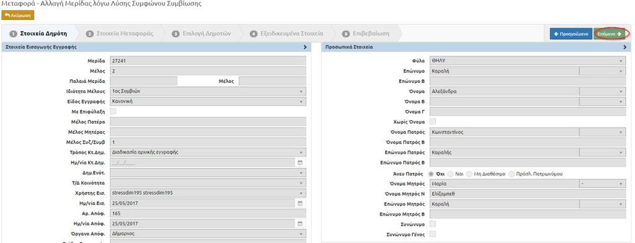Open the Επιλογή Δημοτών step tab
The height and width of the screenshot is (243, 635).
pyautogui.click(x=202, y=33)
